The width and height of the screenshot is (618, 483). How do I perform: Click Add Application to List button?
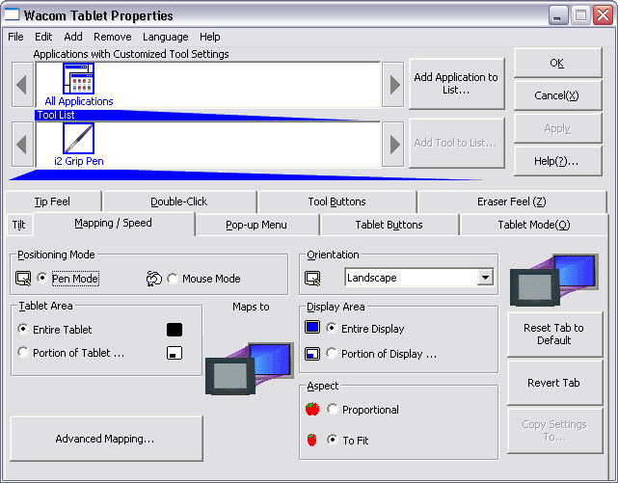click(x=456, y=84)
